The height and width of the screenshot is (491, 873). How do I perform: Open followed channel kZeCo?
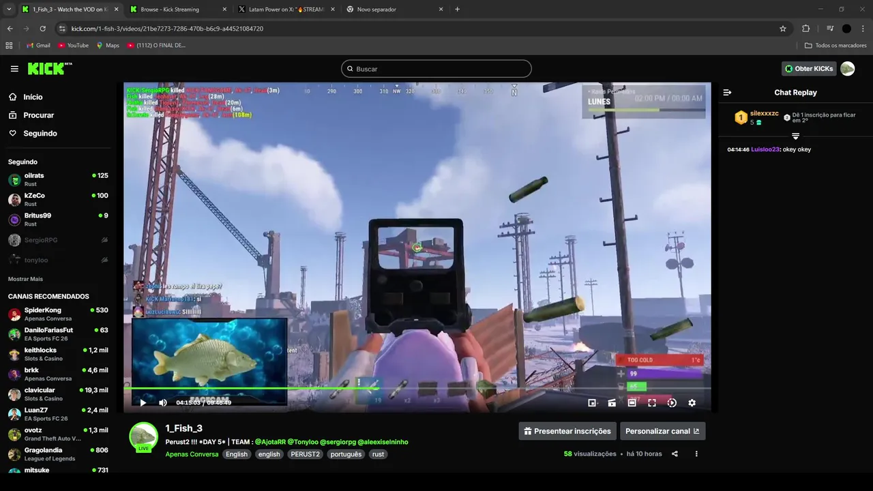(58, 200)
